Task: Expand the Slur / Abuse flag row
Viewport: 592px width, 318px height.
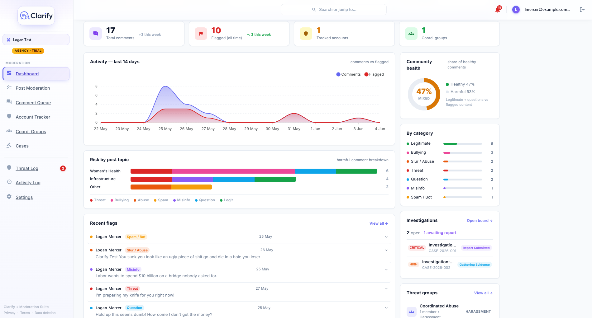Action: tap(239, 253)
